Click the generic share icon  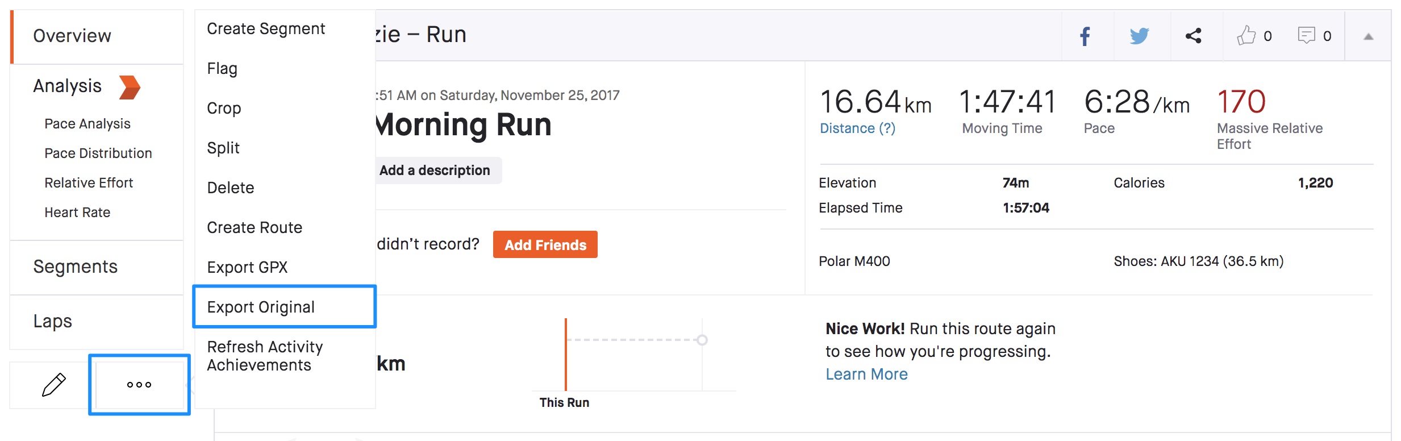click(1193, 36)
